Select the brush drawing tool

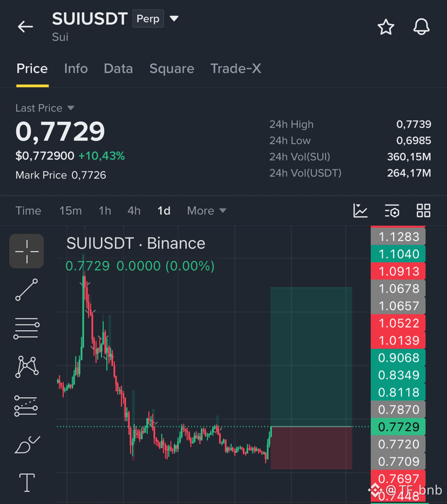click(x=27, y=445)
